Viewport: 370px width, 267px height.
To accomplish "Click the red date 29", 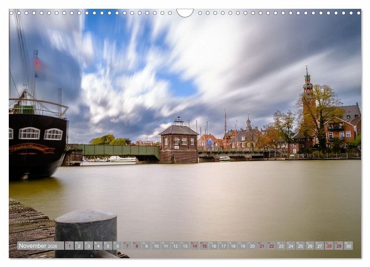I will tap(339, 246).
